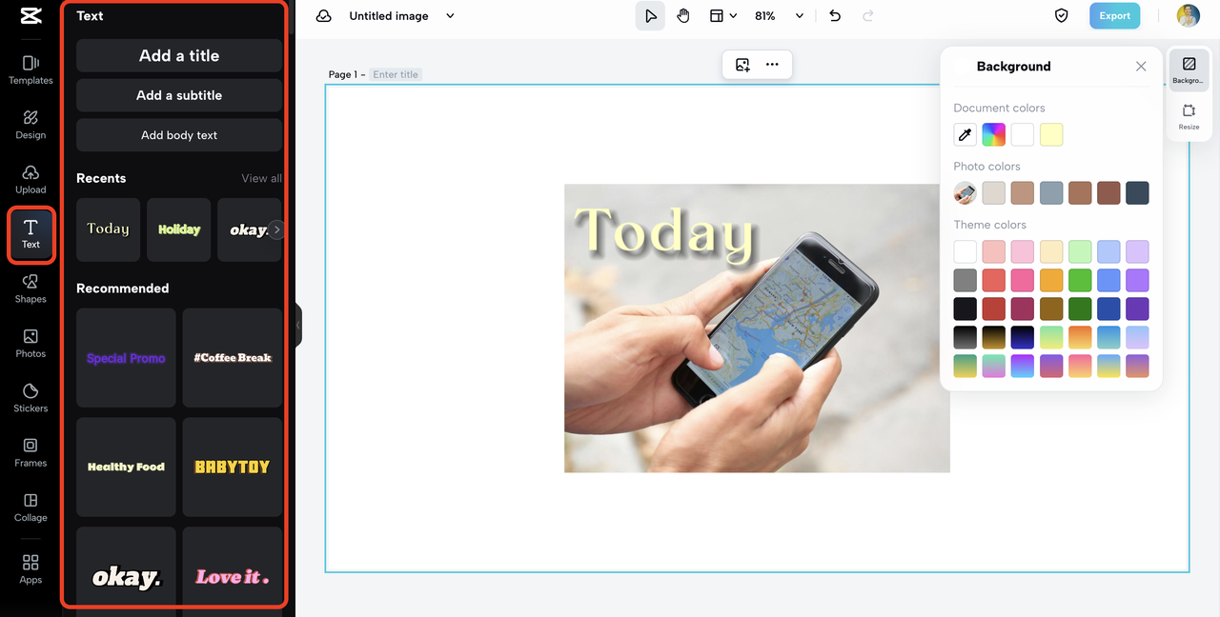Choose the light purple theme color swatch
Image resolution: width=1220 pixels, height=617 pixels.
(1137, 251)
